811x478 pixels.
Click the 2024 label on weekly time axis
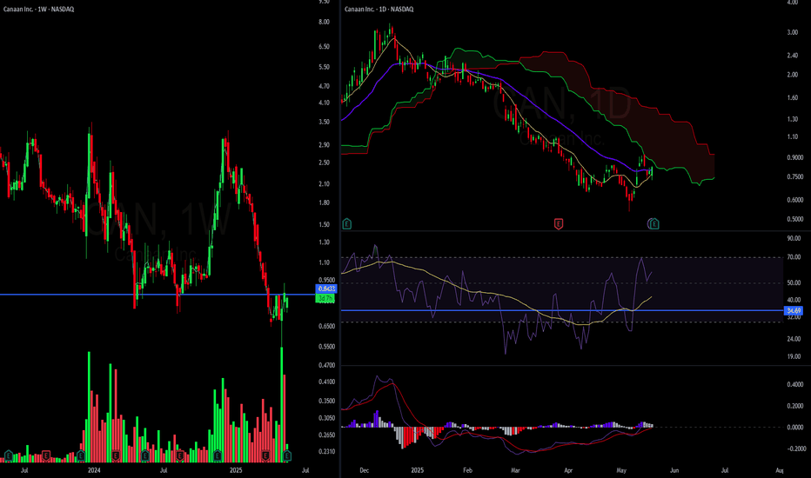[94, 470]
